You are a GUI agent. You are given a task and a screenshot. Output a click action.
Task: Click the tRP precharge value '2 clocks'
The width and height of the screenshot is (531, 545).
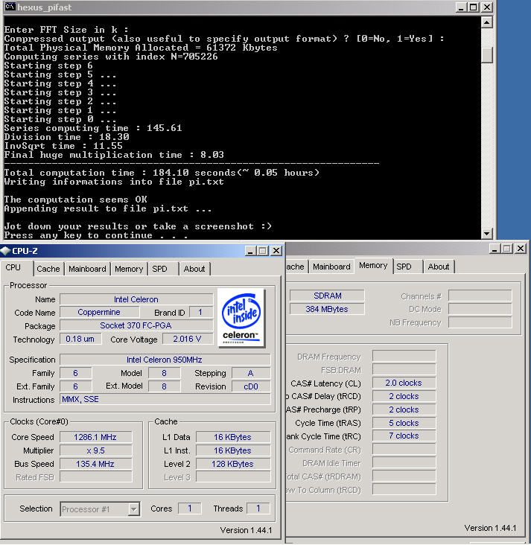(x=404, y=409)
